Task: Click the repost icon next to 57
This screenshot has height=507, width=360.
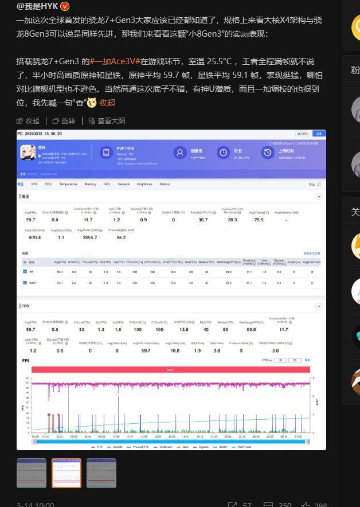Action: 232,505
